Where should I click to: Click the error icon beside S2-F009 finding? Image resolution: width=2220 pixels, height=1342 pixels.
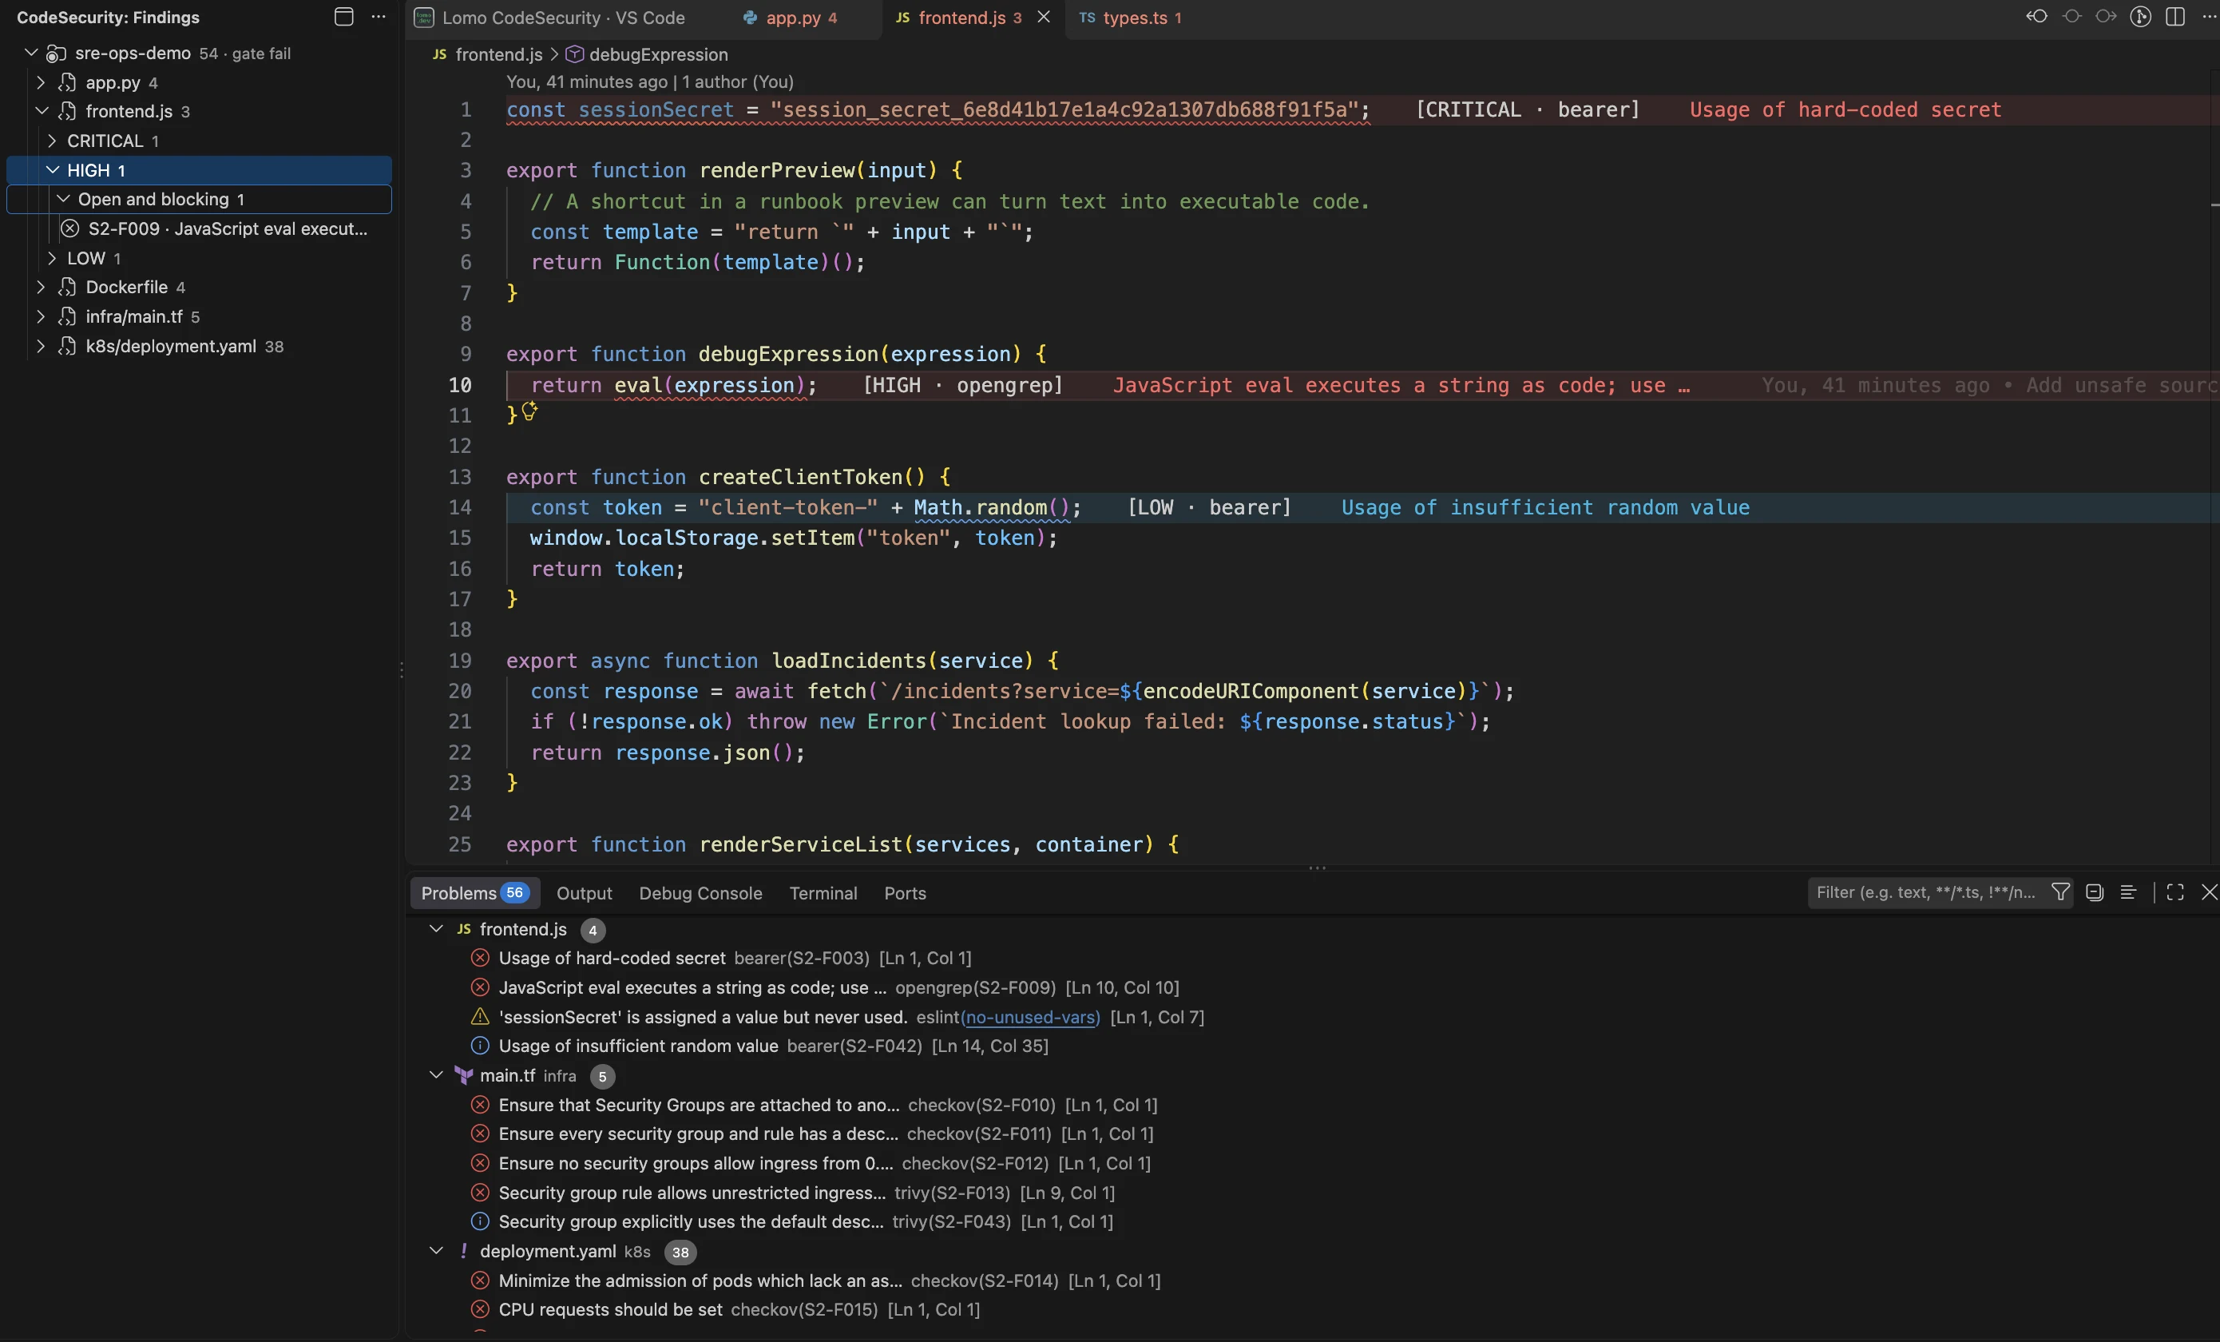69,228
